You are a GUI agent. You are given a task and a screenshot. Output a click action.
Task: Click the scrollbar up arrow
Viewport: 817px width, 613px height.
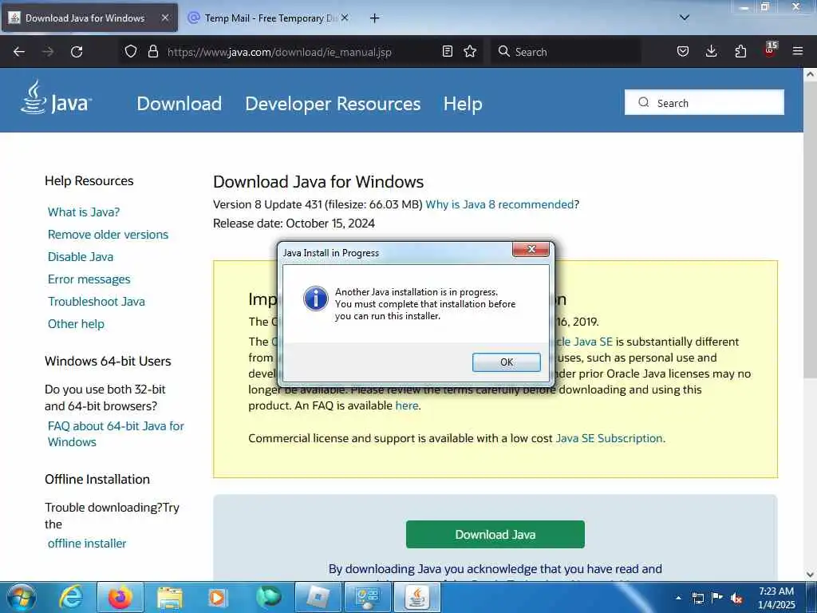[810, 74]
